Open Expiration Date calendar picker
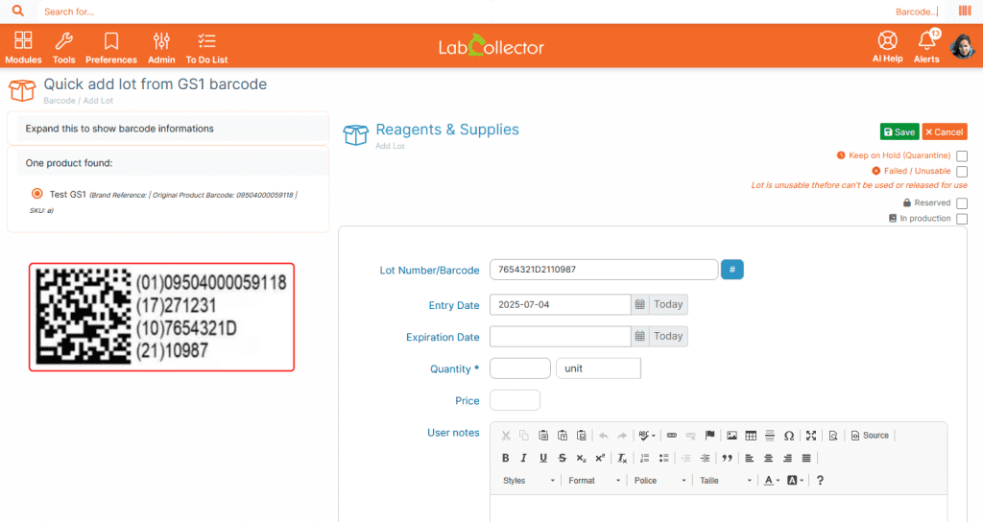 (x=639, y=337)
